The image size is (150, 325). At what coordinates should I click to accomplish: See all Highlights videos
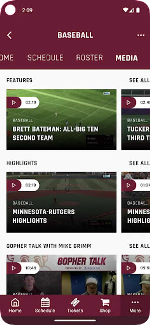click(x=139, y=163)
